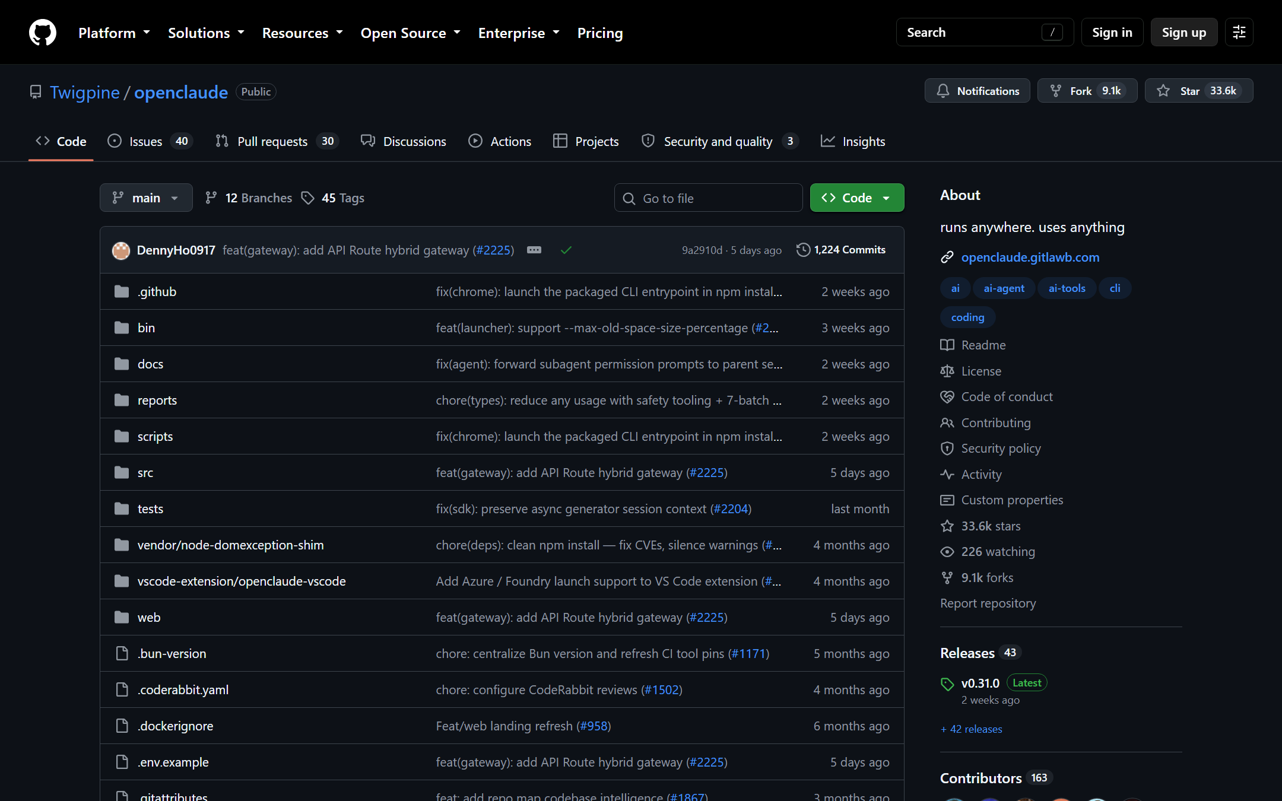This screenshot has height=801, width=1282.
Task: Click the Go to file search field
Action: pyautogui.click(x=709, y=198)
